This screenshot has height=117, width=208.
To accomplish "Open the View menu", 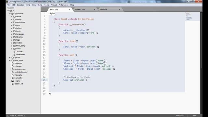I will tap(34, 5).
